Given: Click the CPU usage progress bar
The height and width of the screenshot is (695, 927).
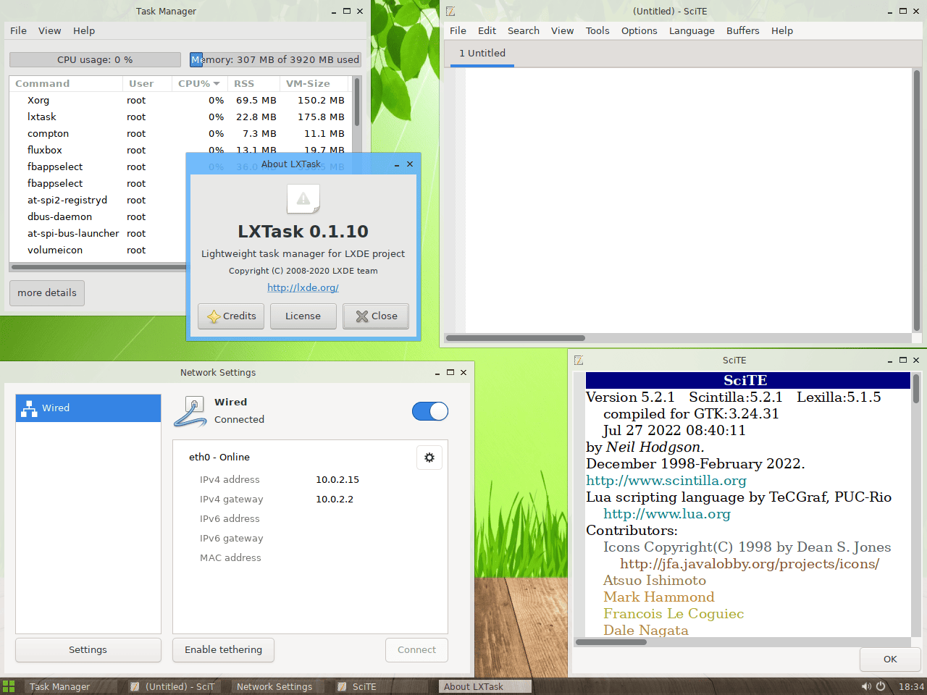Looking at the screenshot, I should point(95,60).
